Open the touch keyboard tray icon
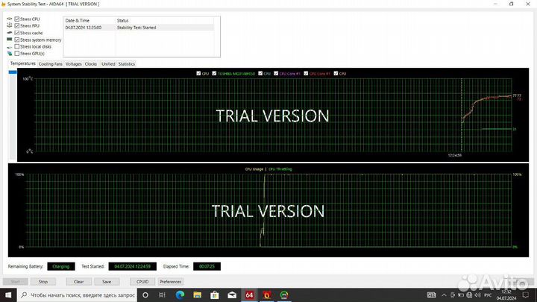537x302 pixels. coord(432,295)
